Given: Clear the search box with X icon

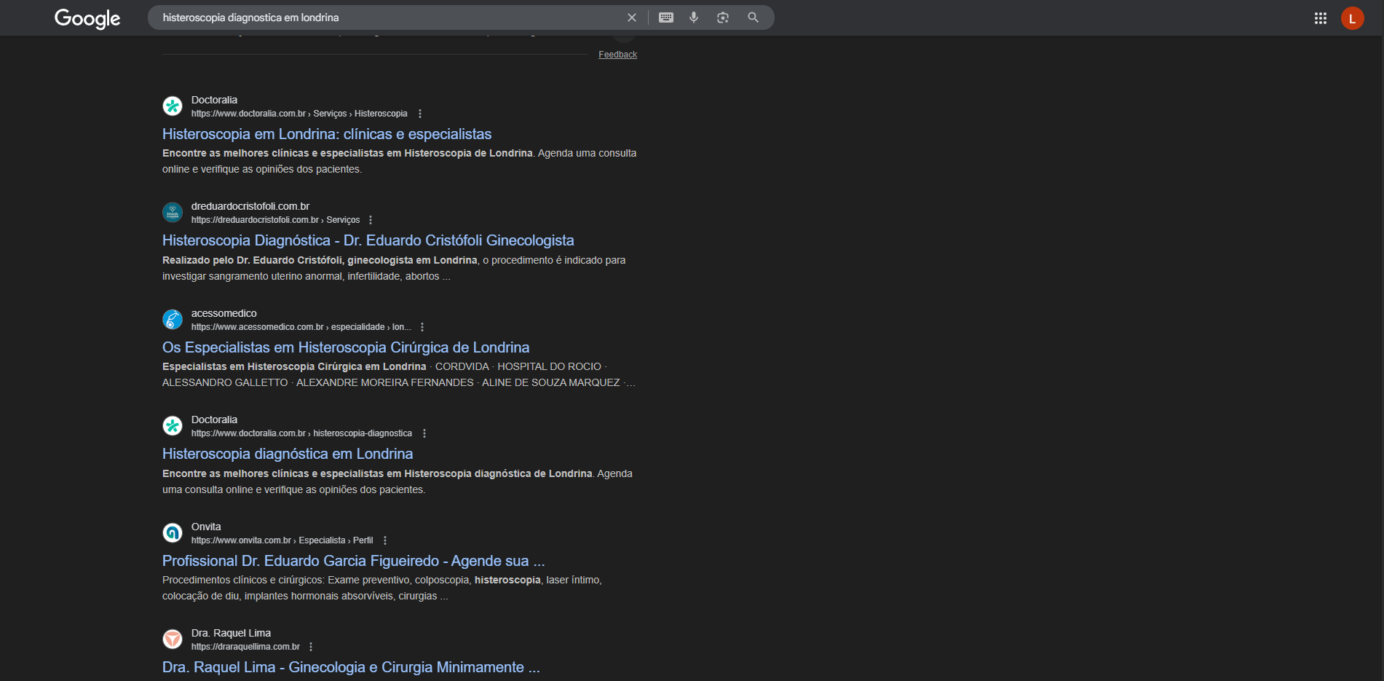Looking at the screenshot, I should tap(632, 17).
